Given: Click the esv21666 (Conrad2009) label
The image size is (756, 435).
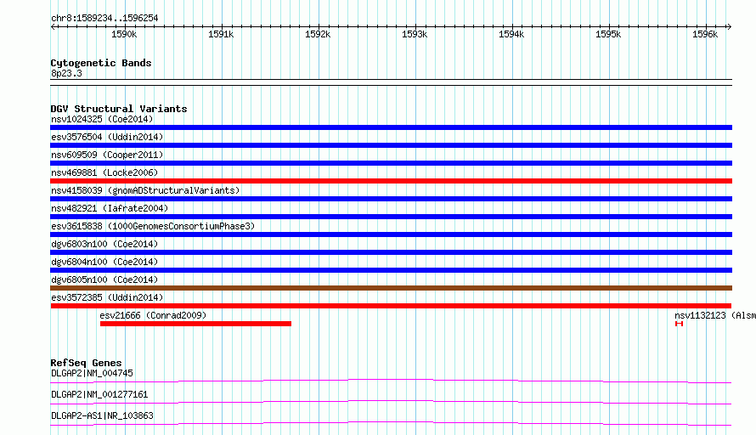Looking at the screenshot, I should tap(153, 315).
